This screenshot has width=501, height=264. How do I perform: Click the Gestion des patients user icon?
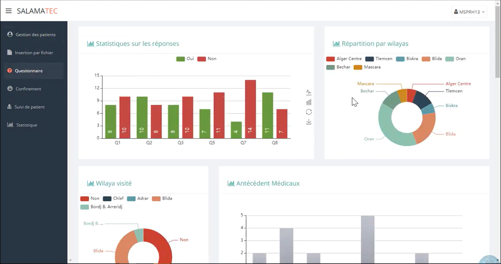pos(10,35)
